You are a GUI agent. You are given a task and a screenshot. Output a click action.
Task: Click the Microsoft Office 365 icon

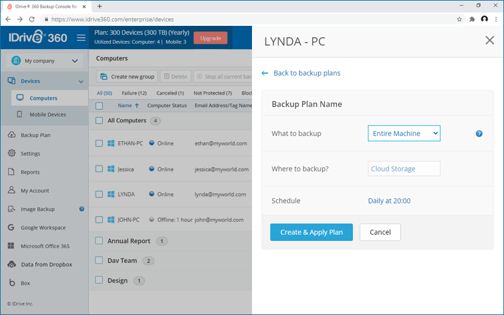coord(11,246)
